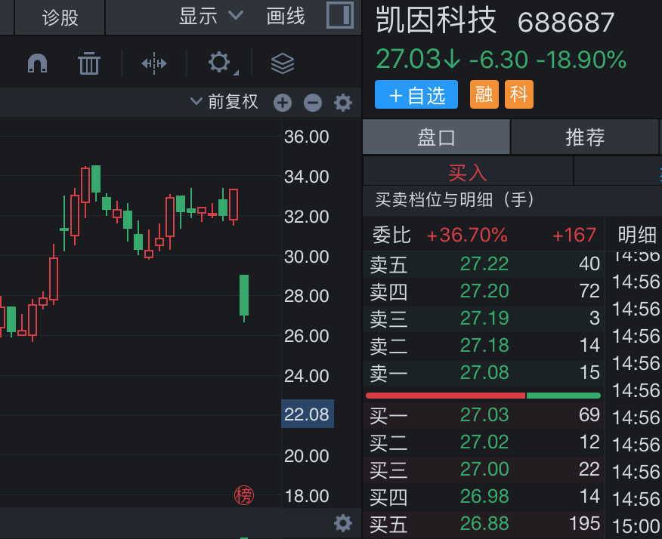The height and width of the screenshot is (539, 662).
Task: Click the stacked layers icon
Action: (x=282, y=63)
